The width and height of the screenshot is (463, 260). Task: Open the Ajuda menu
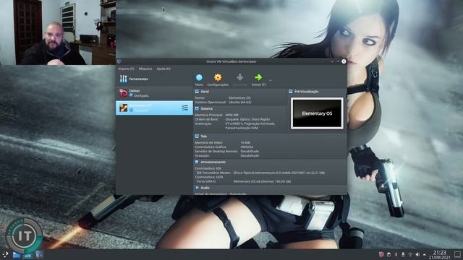tap(163, 69)
